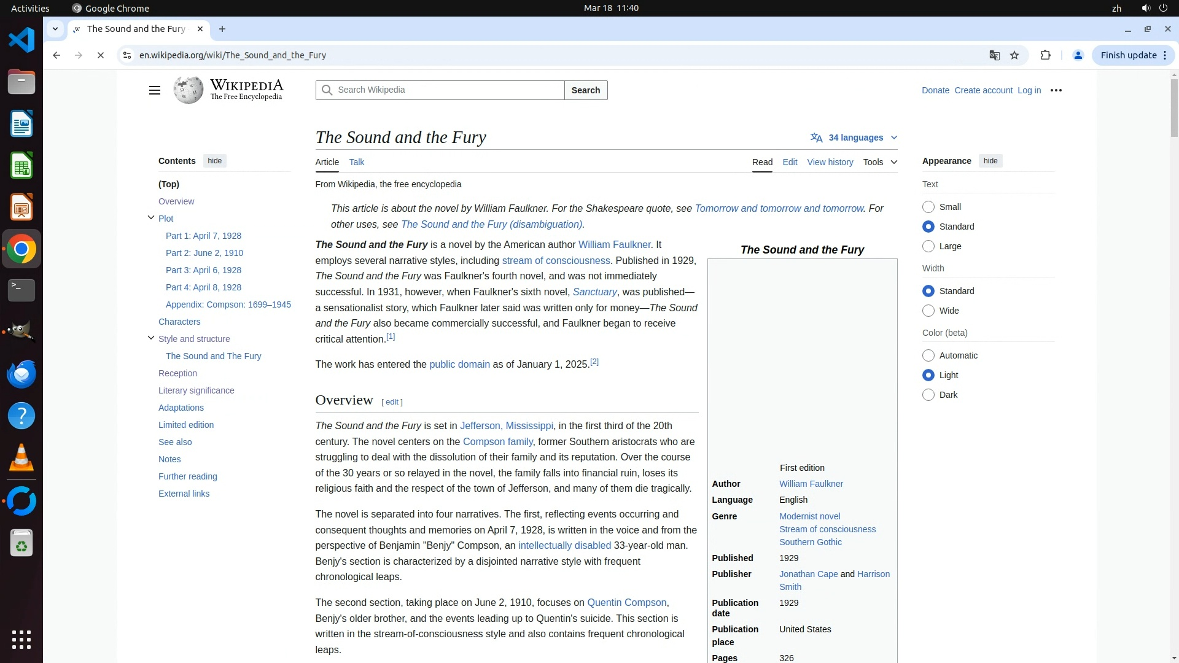Screen dimensions: 1179x663
Task: Open the Chrome extensions puzzle icon
Action: (1045, 55)
